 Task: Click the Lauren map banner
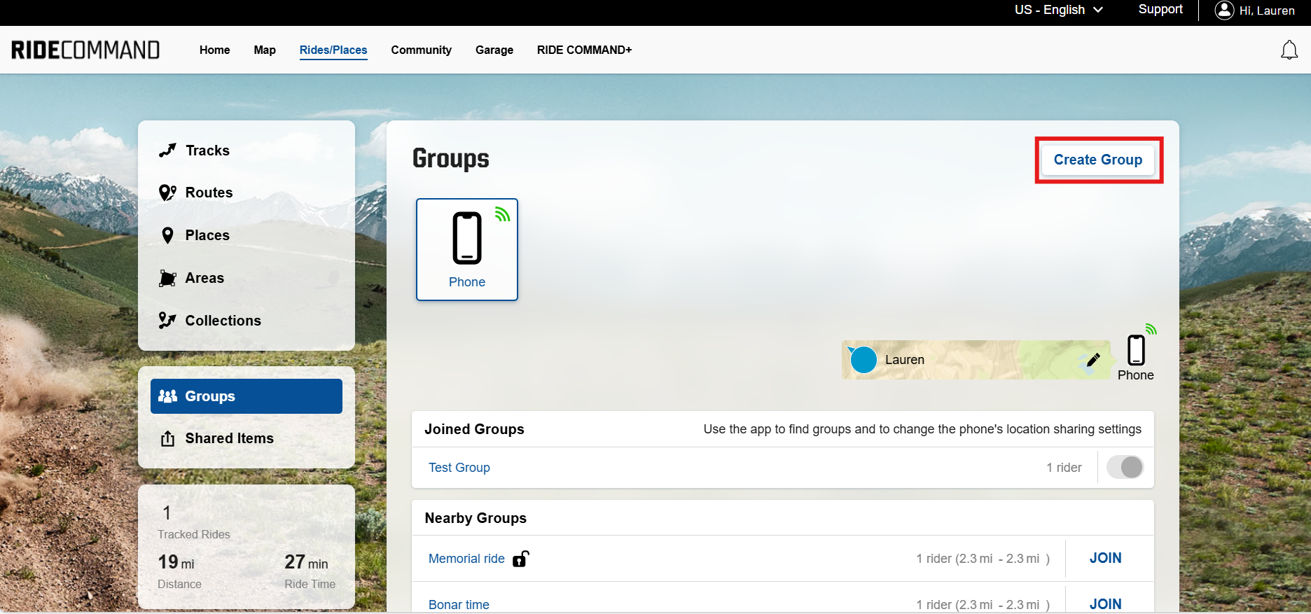[x=976, y=360]
